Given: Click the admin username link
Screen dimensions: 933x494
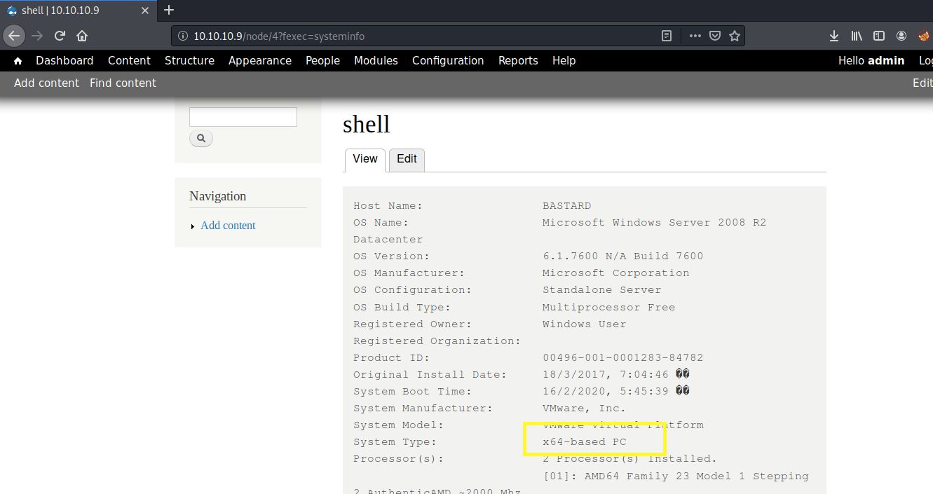Looking at the screenshot, I should (x=886, y=61).
